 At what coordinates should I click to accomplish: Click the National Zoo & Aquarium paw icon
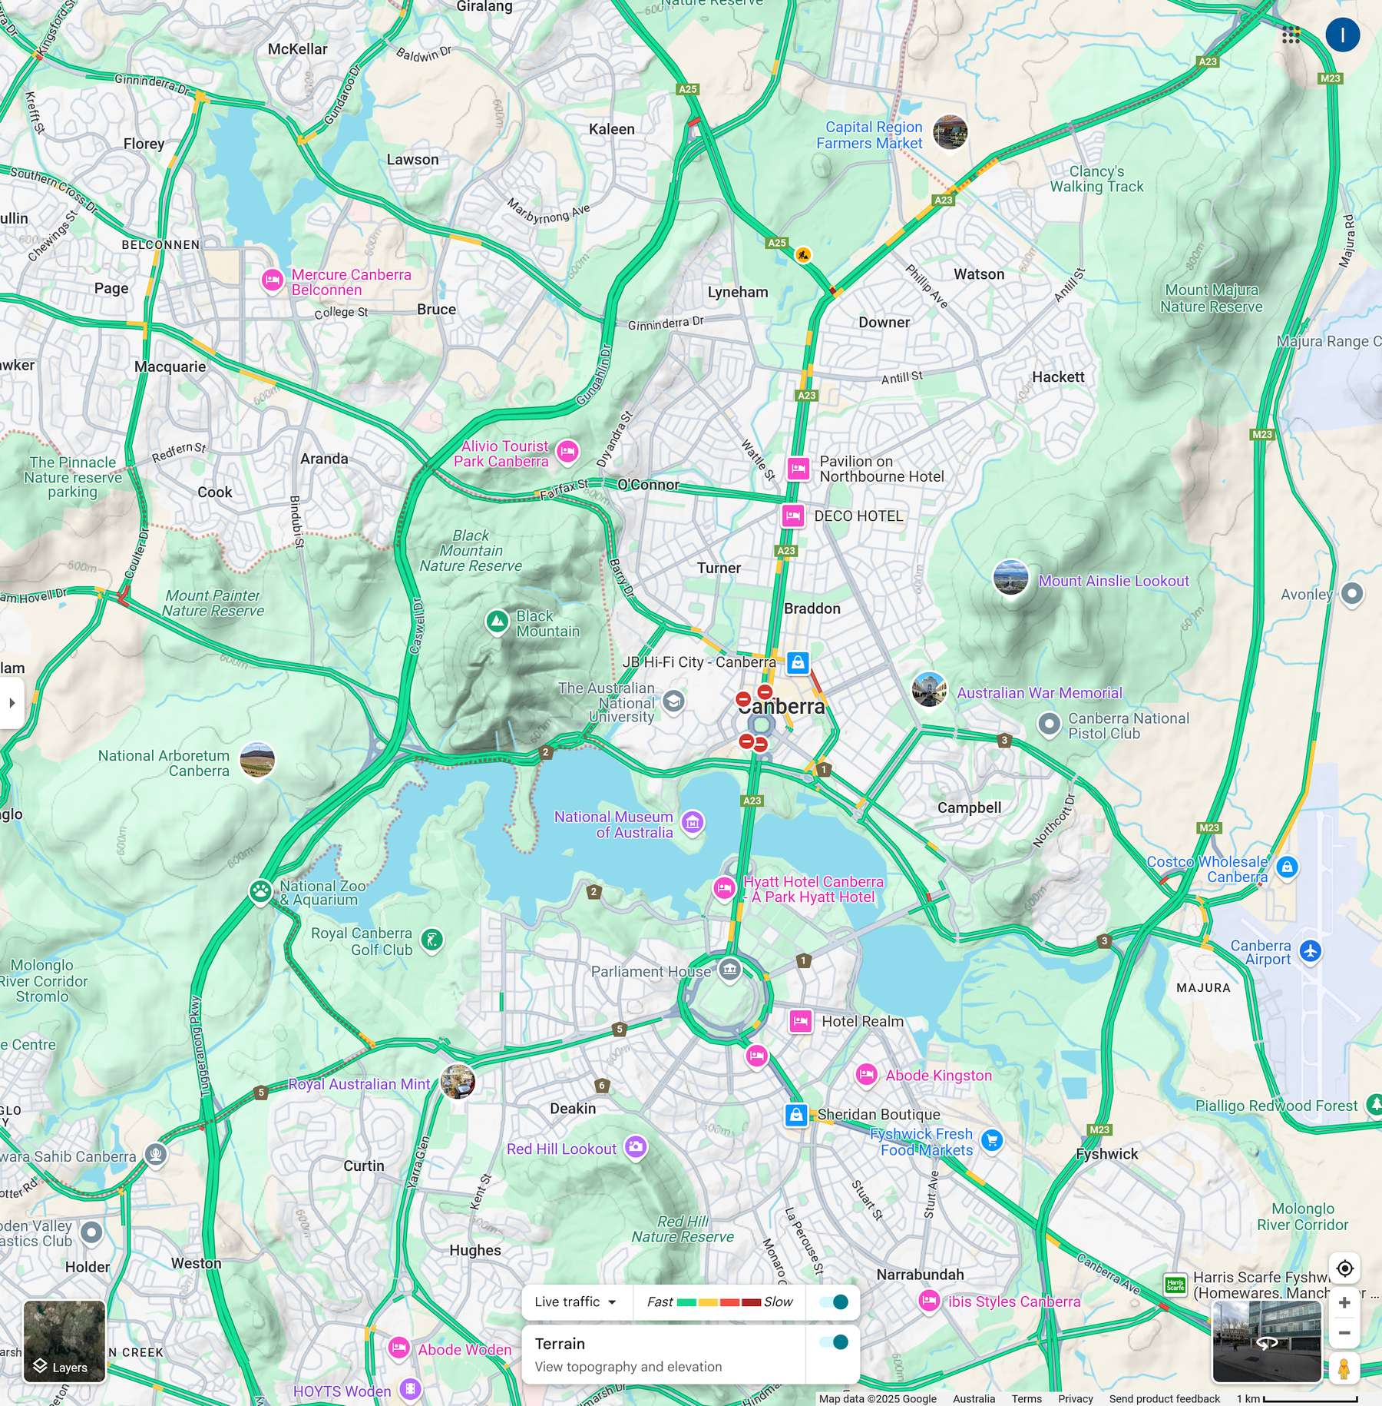pyautogui.click(x=260, y=892)
